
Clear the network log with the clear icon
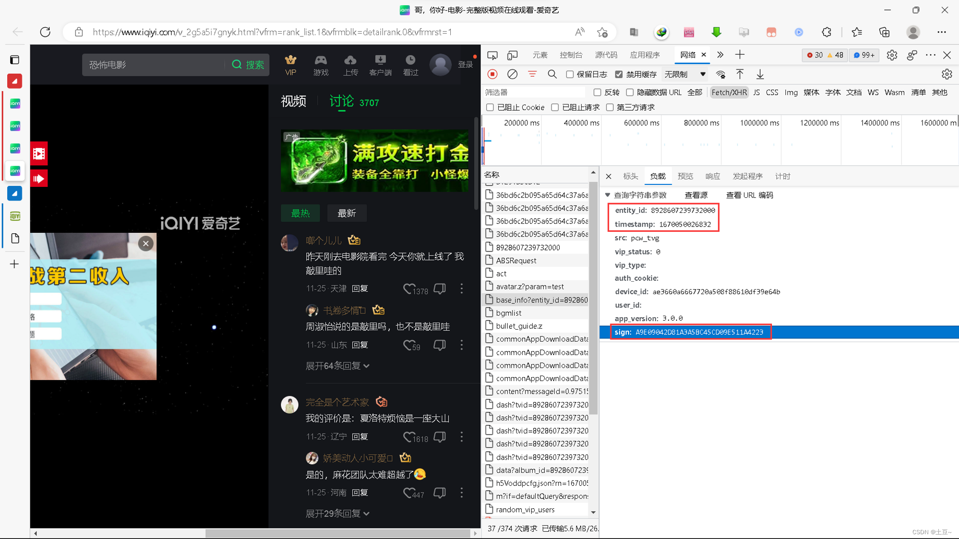(x=513, y=74)
